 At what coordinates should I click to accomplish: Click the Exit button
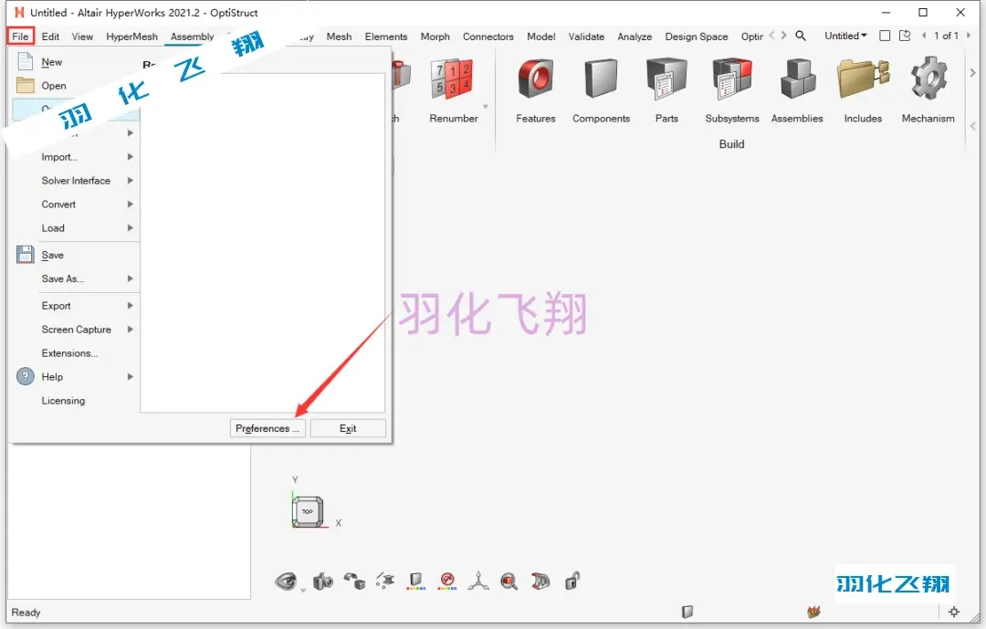coord(348,428)
